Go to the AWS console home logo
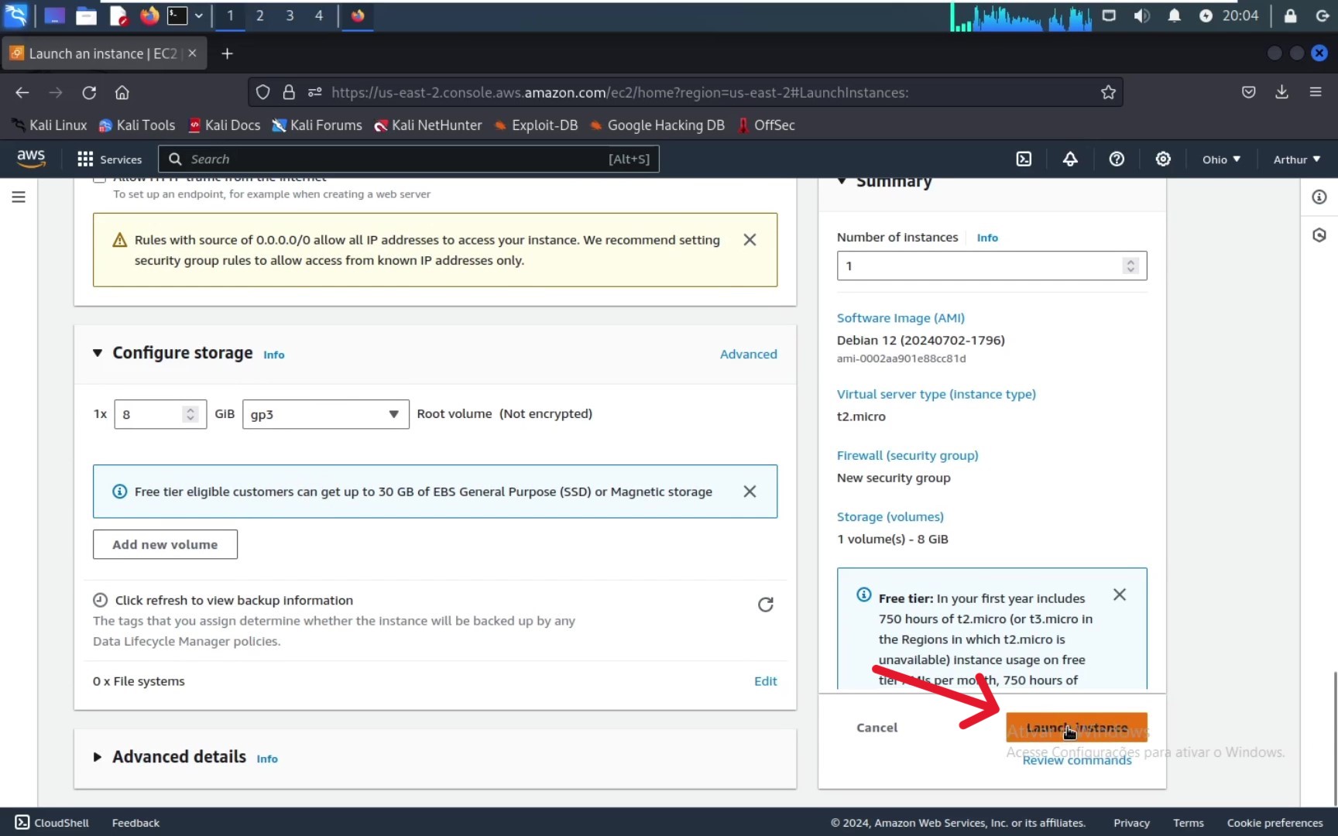The width and height of the screenshot is (1338, 836). click(31, 158)
